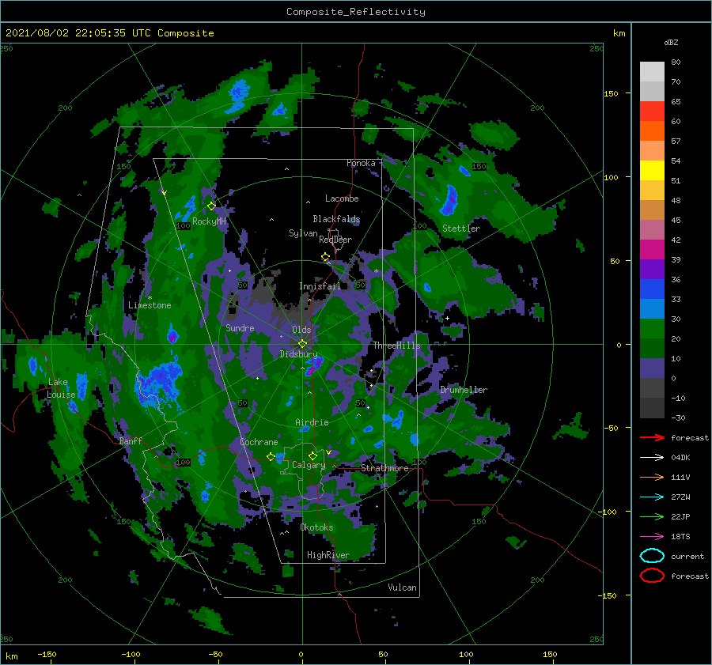The image size is (712, 665).
Task: Select the RedDeer city label
Action: click(x=335, y=240)
